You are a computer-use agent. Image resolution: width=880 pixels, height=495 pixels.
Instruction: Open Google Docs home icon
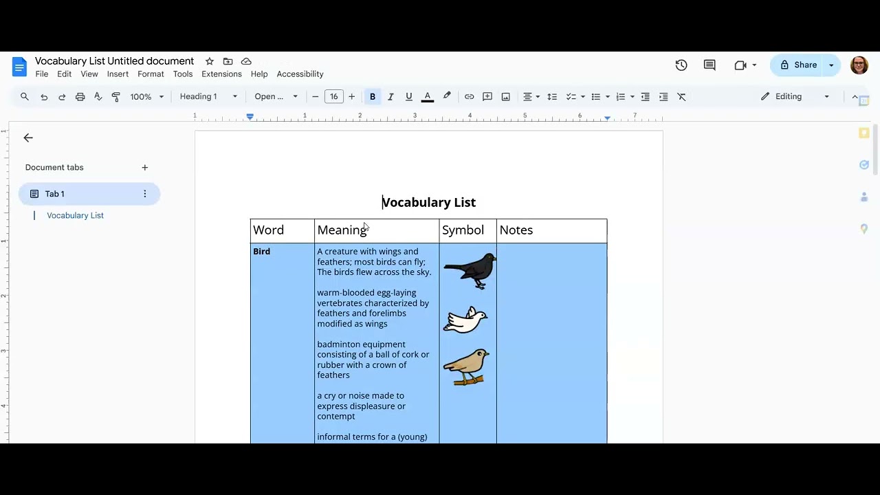pos(19,67)
